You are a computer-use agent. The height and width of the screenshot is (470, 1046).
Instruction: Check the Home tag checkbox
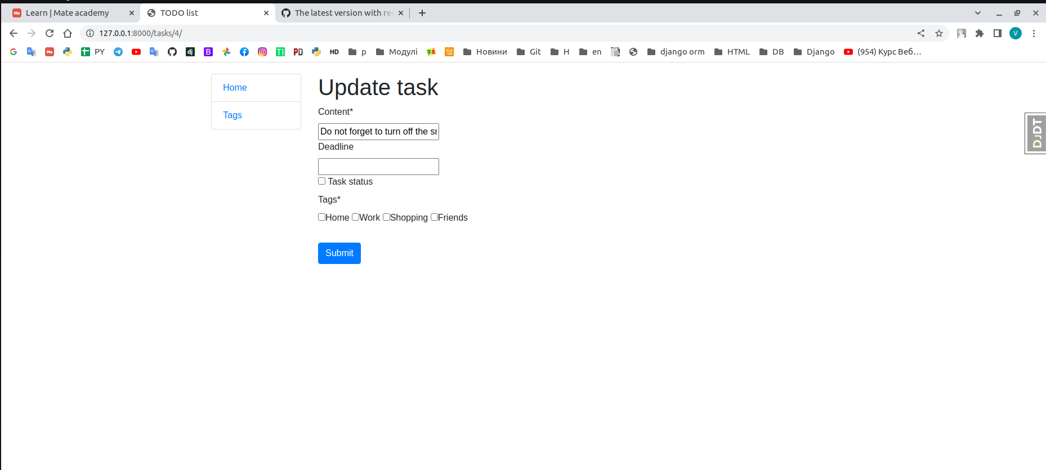click(x=321, y=217)
